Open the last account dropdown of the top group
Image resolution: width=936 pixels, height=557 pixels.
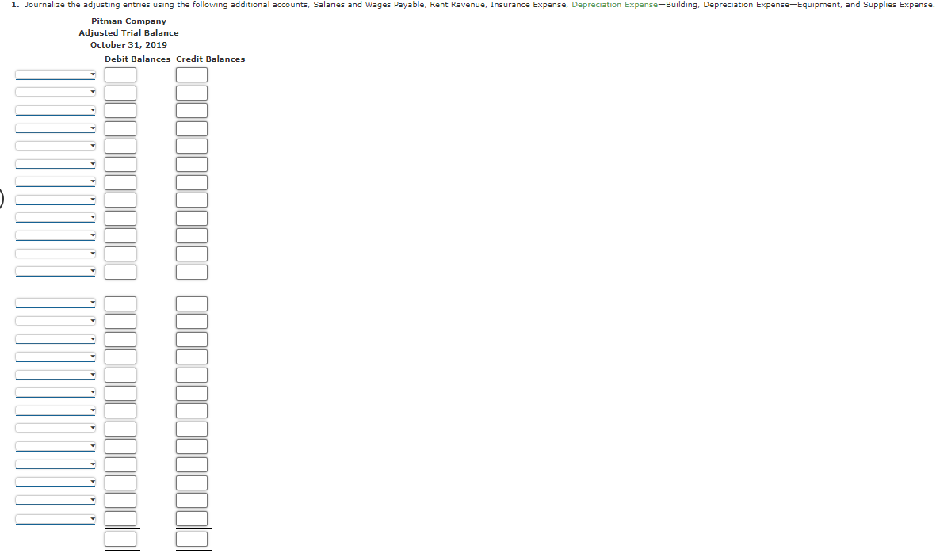click(55, 272)
